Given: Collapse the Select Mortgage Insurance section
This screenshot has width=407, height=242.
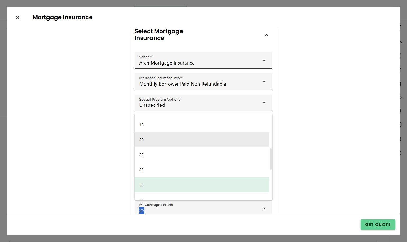Looking at the screenshot, I should coord(266,35).
